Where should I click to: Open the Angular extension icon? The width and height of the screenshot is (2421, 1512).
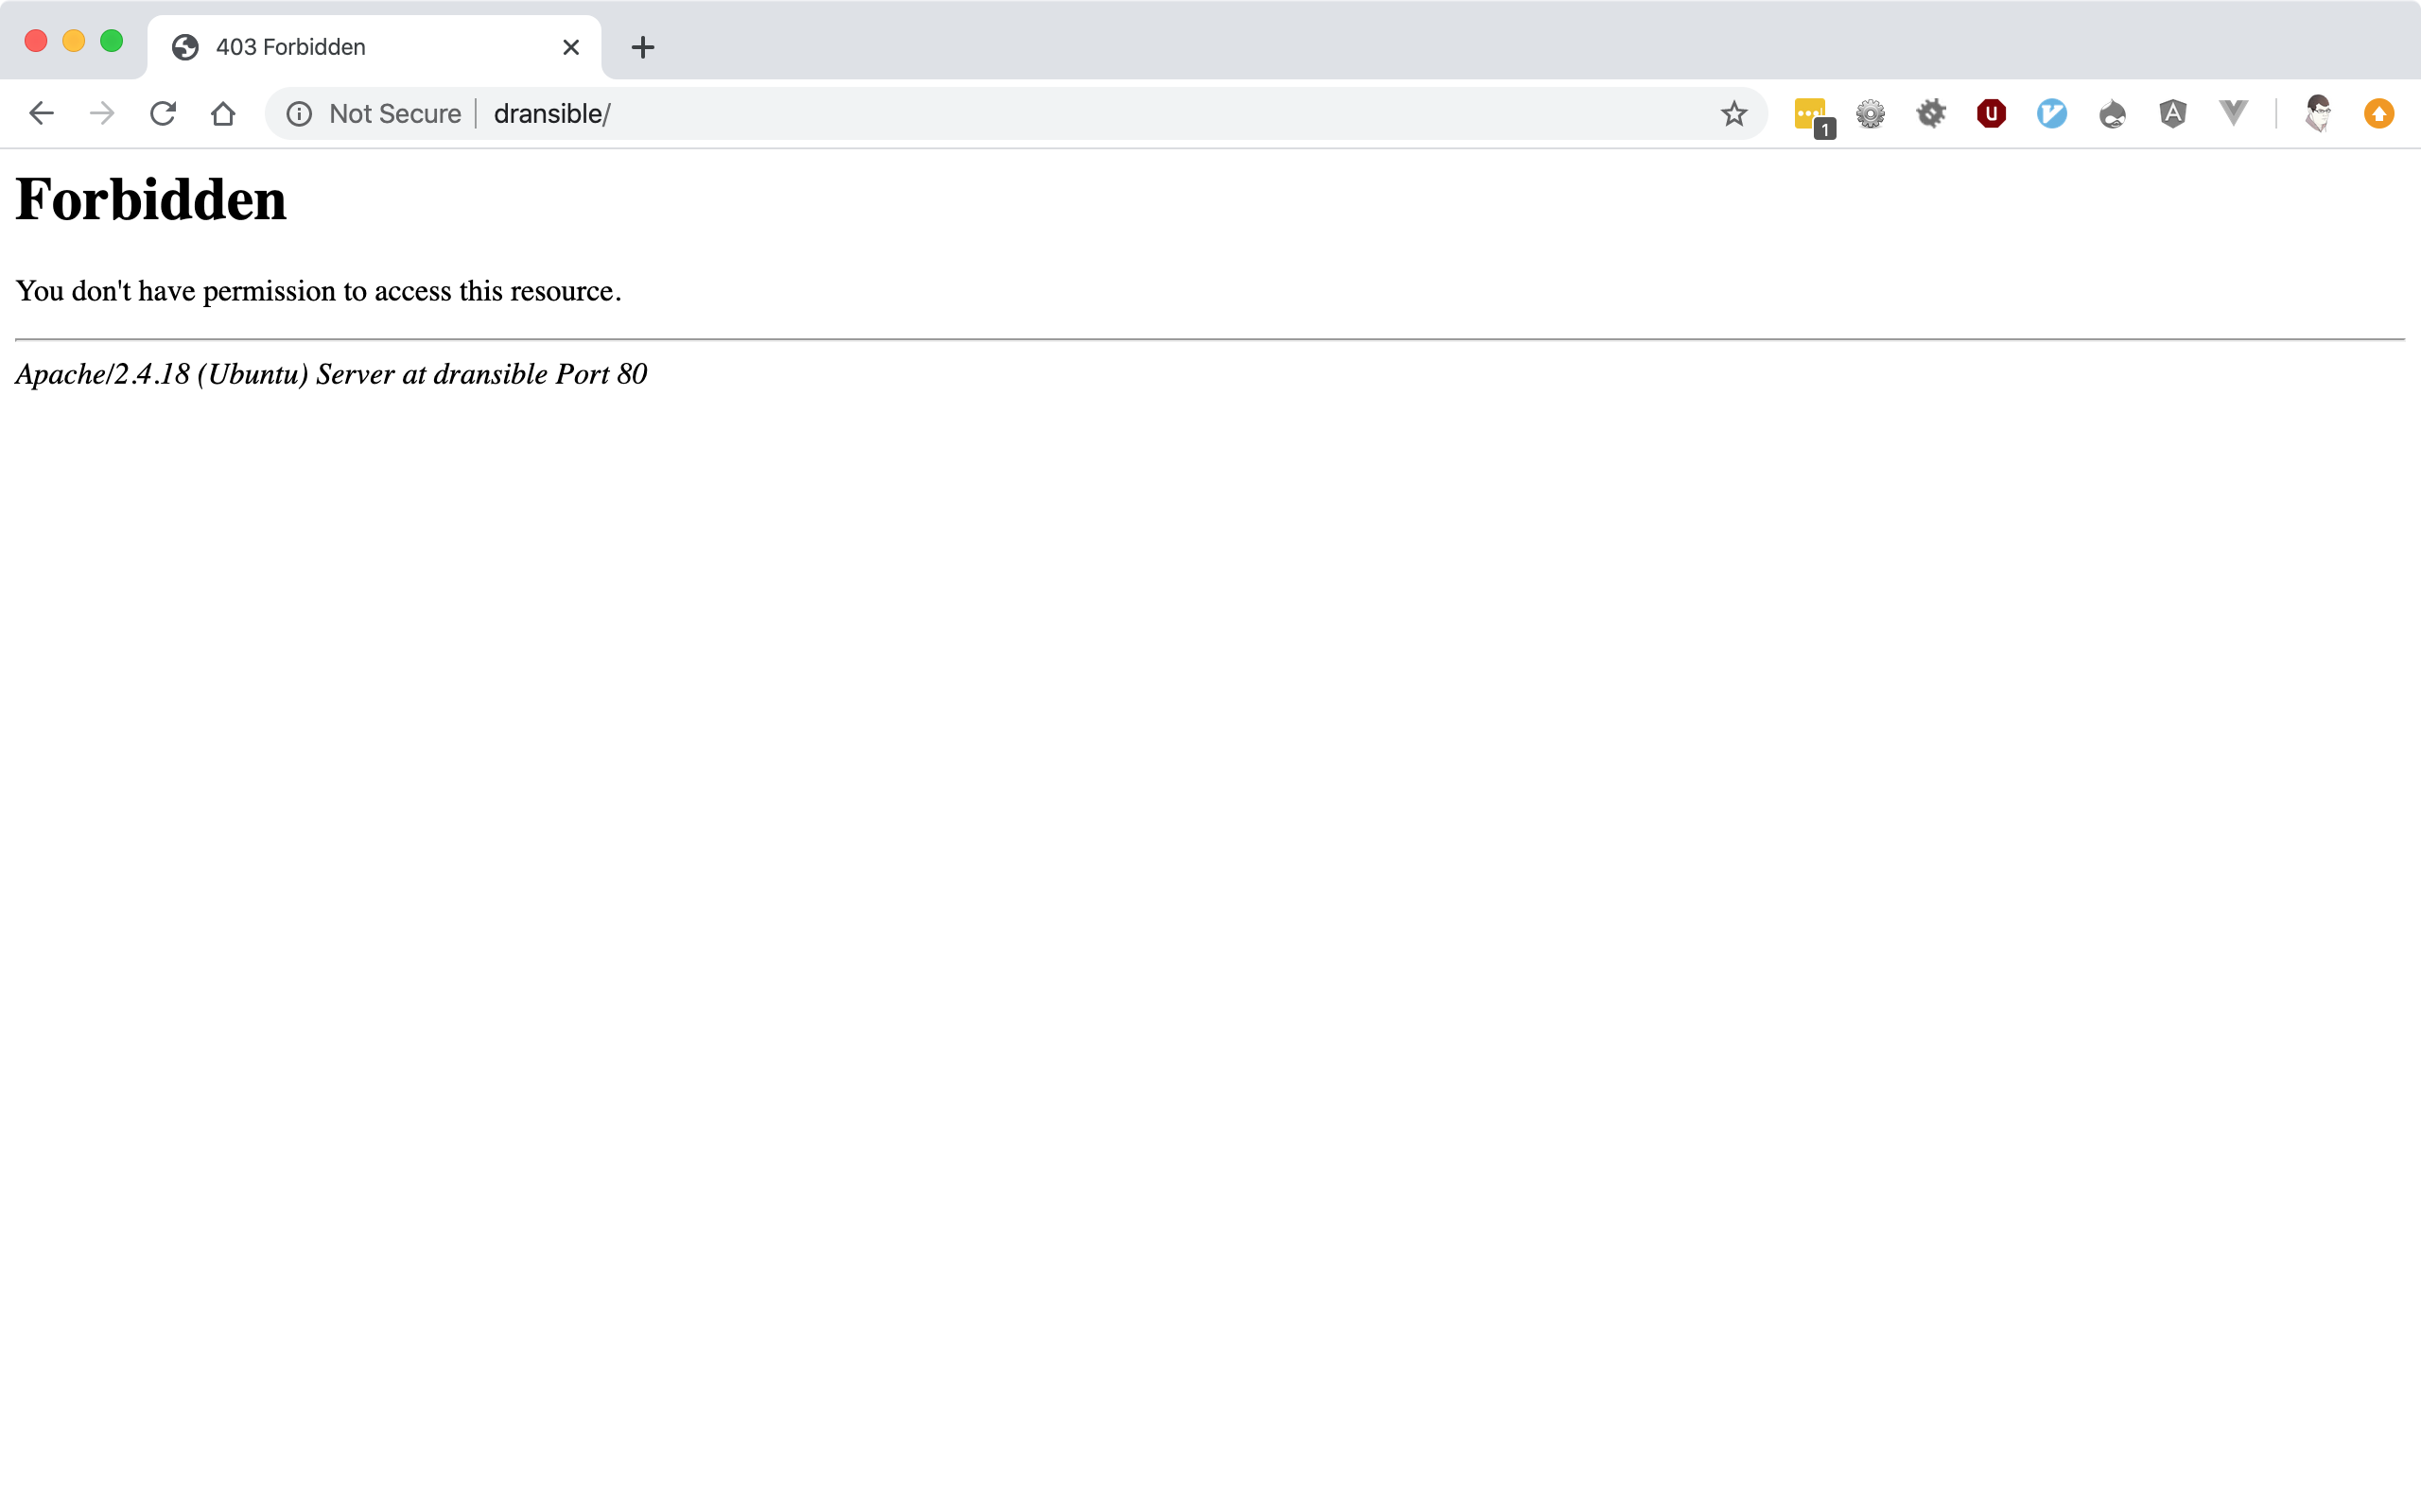[x=2172, y=114]
